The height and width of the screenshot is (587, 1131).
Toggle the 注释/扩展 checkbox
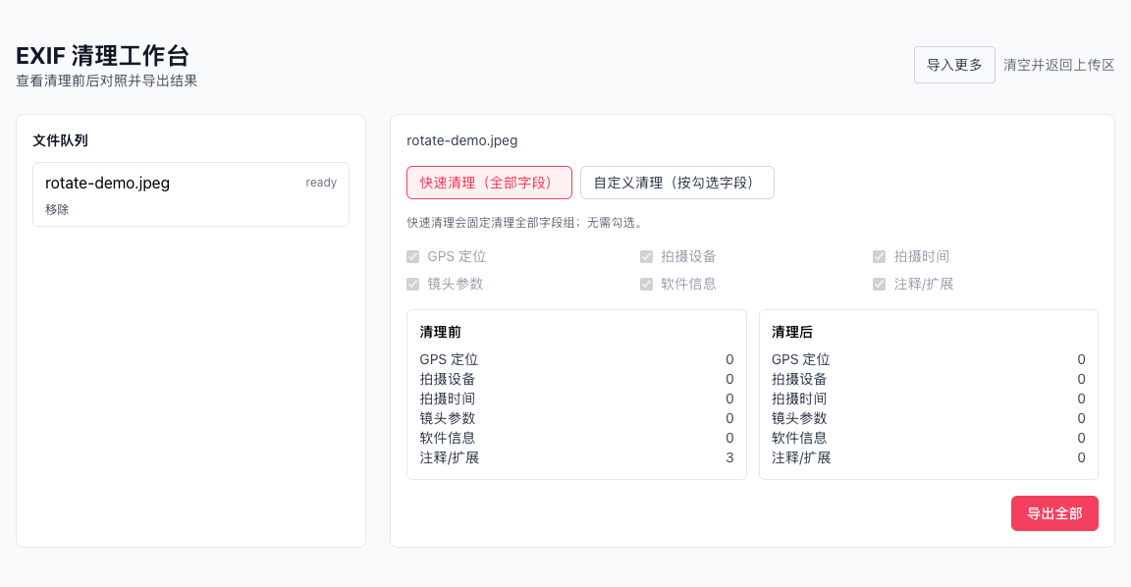880,284
